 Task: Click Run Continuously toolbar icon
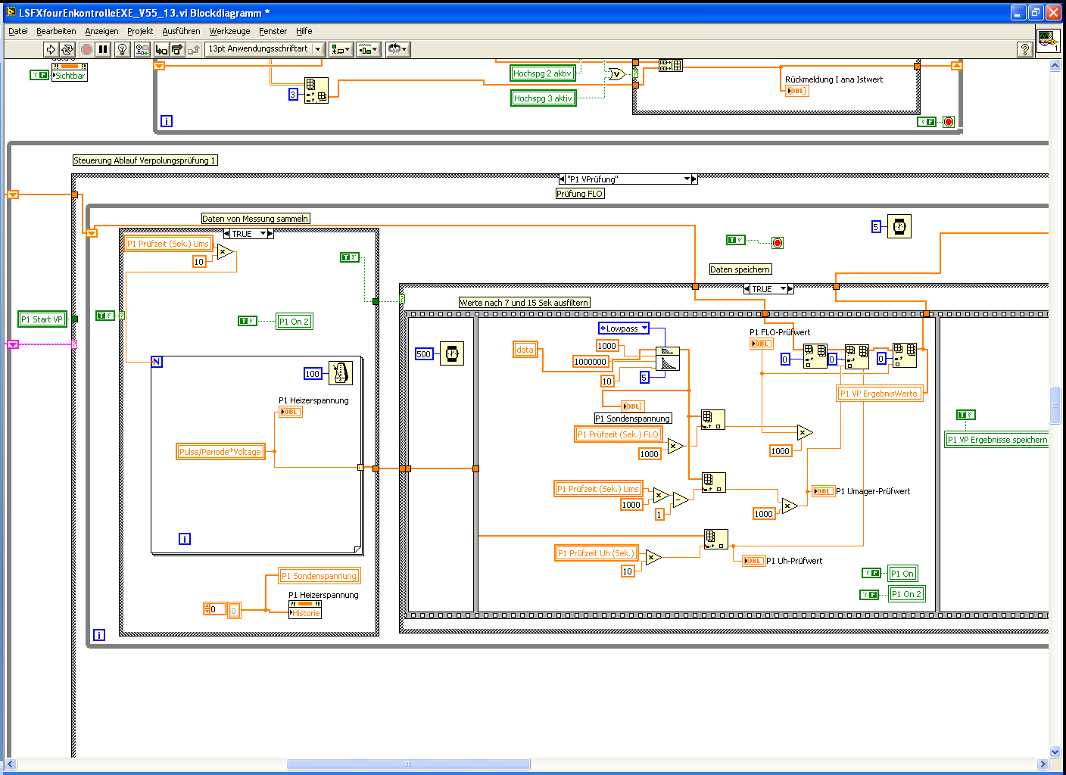(67, 49)
